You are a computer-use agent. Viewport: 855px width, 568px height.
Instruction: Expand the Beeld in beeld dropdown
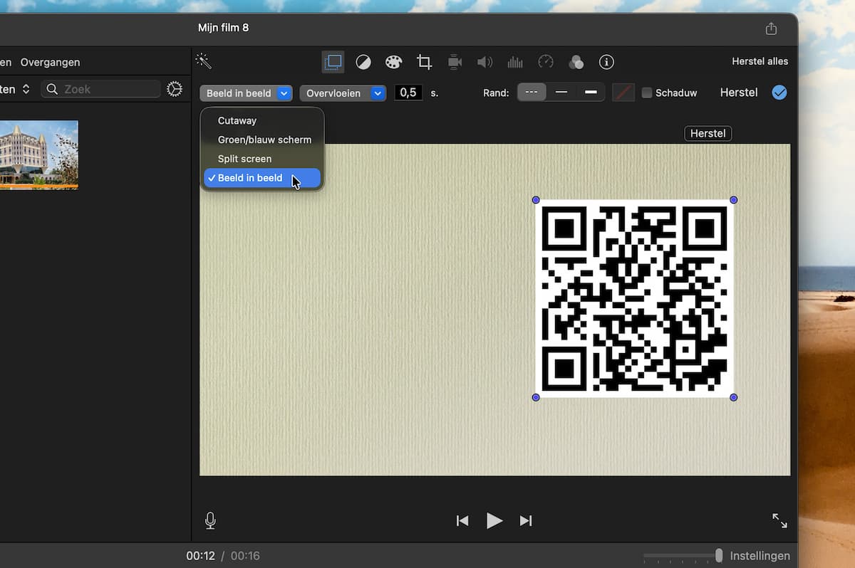click(247, 93)
